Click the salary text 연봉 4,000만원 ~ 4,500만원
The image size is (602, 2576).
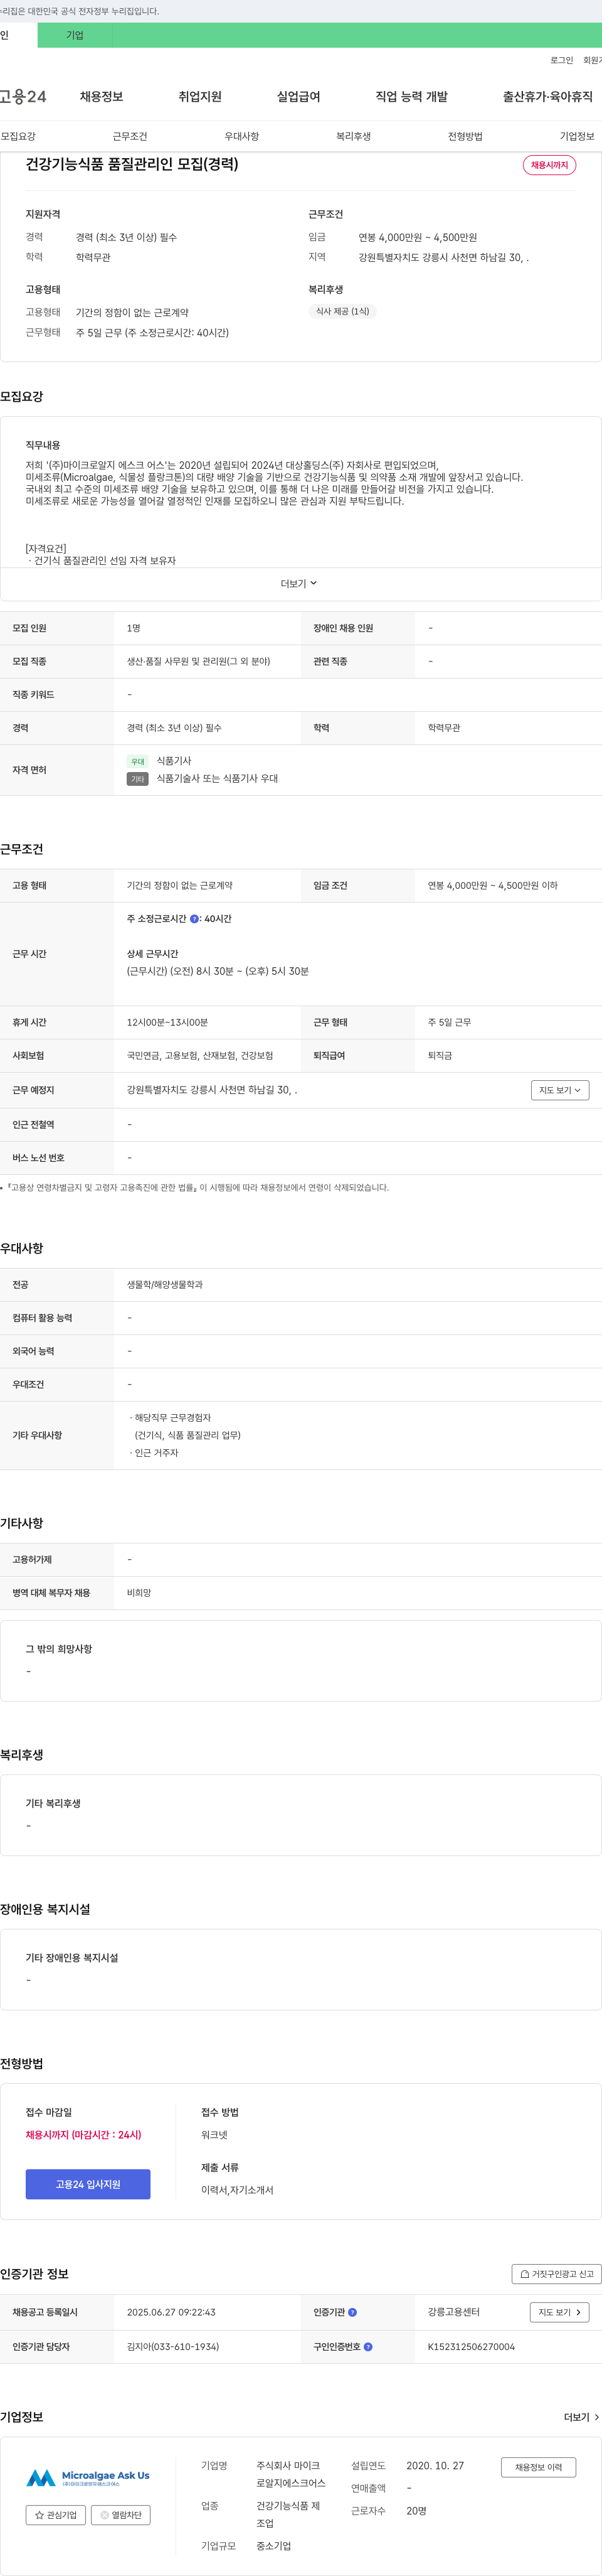tap(417, 237)
